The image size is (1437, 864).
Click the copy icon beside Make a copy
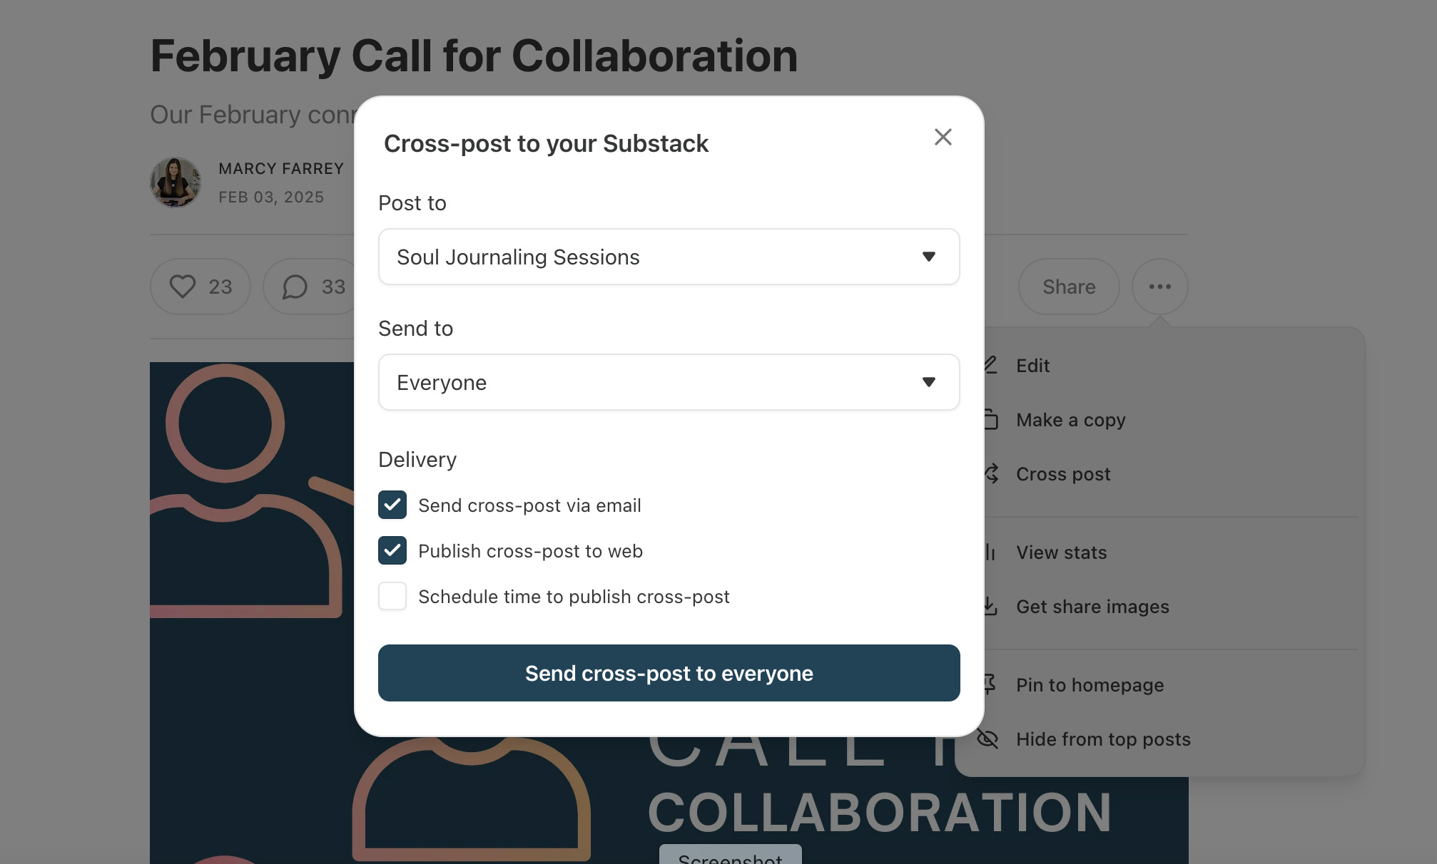coord(990,420)
